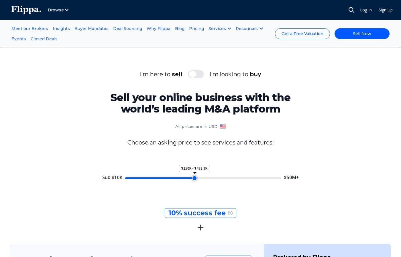Click the Flippa logo

click(26, 10)
